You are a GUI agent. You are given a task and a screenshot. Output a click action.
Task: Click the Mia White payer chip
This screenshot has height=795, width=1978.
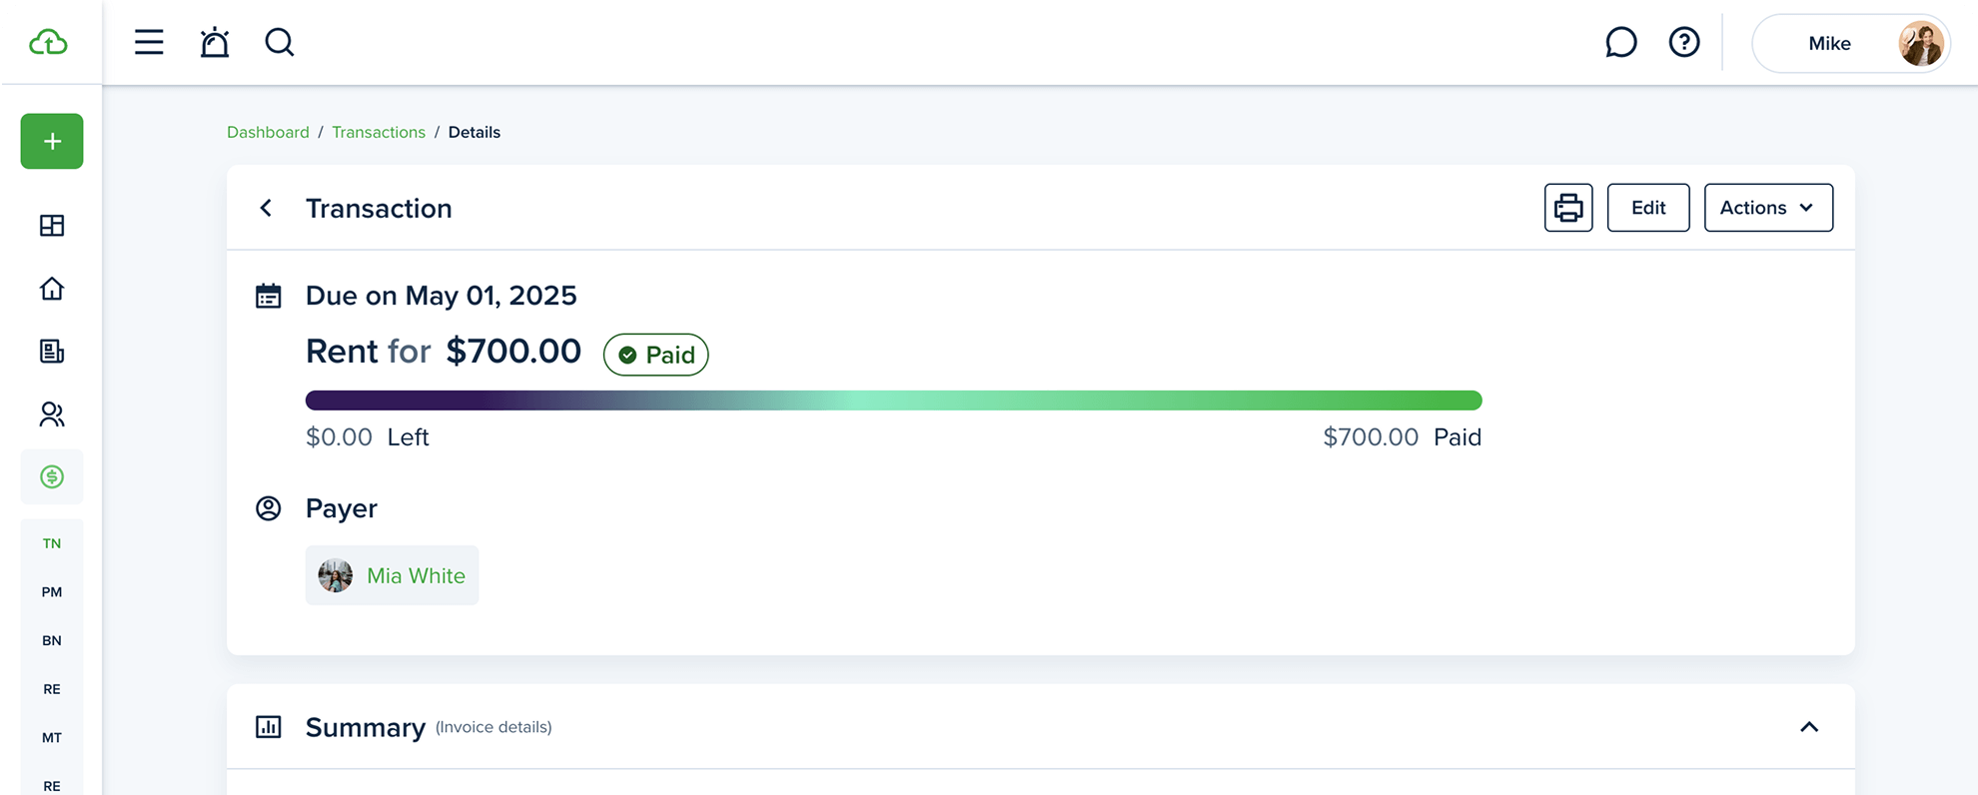pyautogui.click(x=392, y=575)
